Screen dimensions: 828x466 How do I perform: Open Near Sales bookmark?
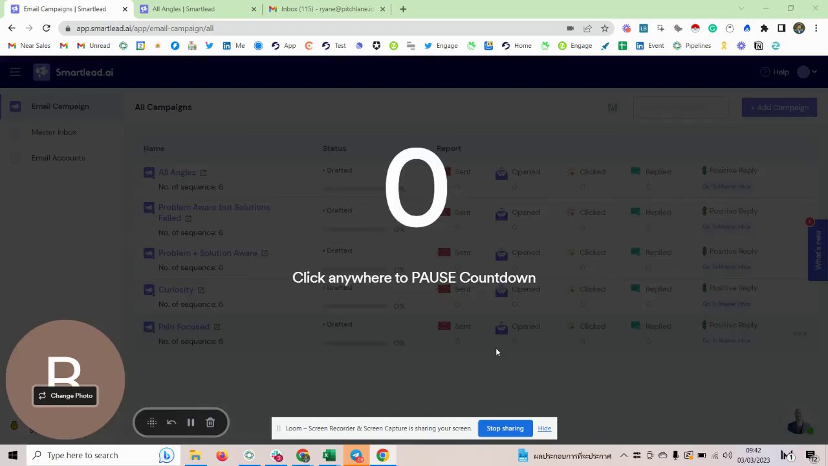tap(30, 46)
